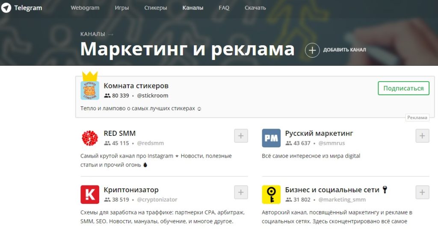Viewport: 438px width, 229px height.
Task: Open the Комната стикеров cat avatar
Action: coord(90,91)
